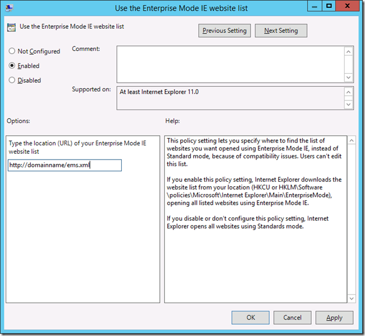
Task: Click inside the Comment text box
Action: [x=230, y=64]
